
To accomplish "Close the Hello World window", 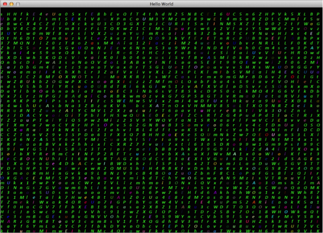I will point(5,4).
